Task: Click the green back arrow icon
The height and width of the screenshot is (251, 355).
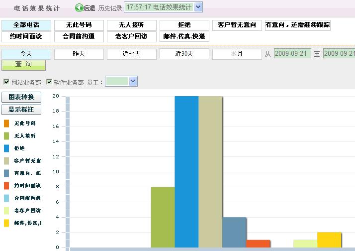Action: (79, 7)
